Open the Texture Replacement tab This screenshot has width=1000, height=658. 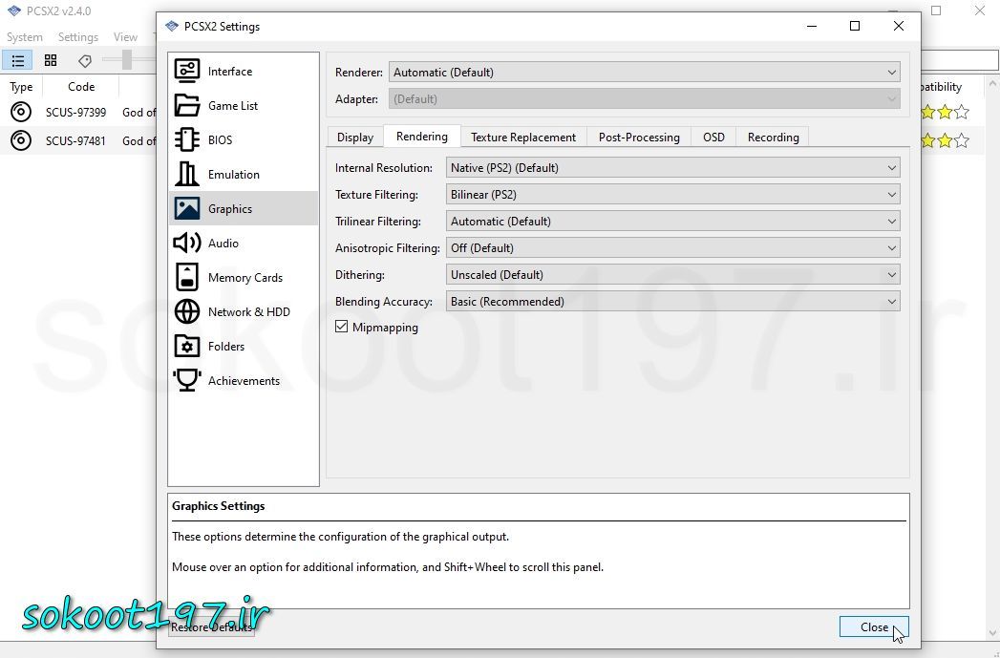[523, 138]
